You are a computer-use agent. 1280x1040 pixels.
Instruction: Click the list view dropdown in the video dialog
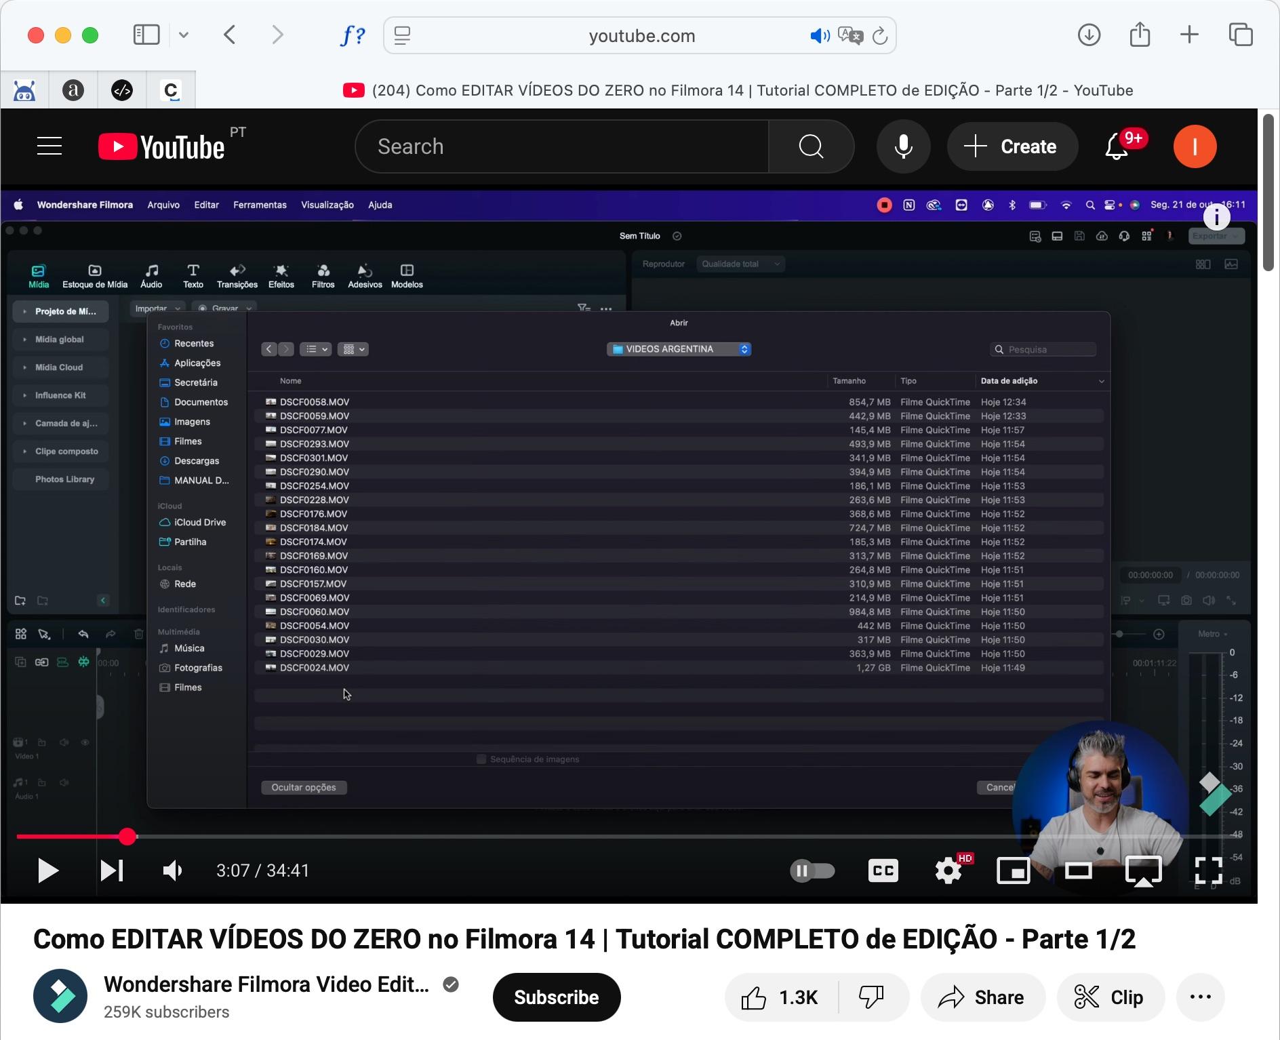tap(315, 349)
